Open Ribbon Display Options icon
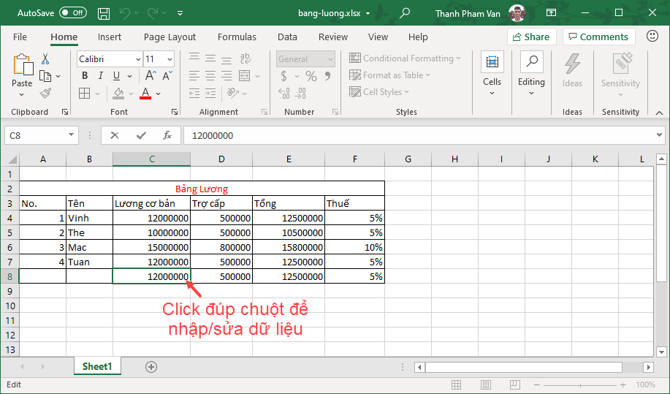The width and height of the screenshot is (670, 394). [x=551, y=13]
